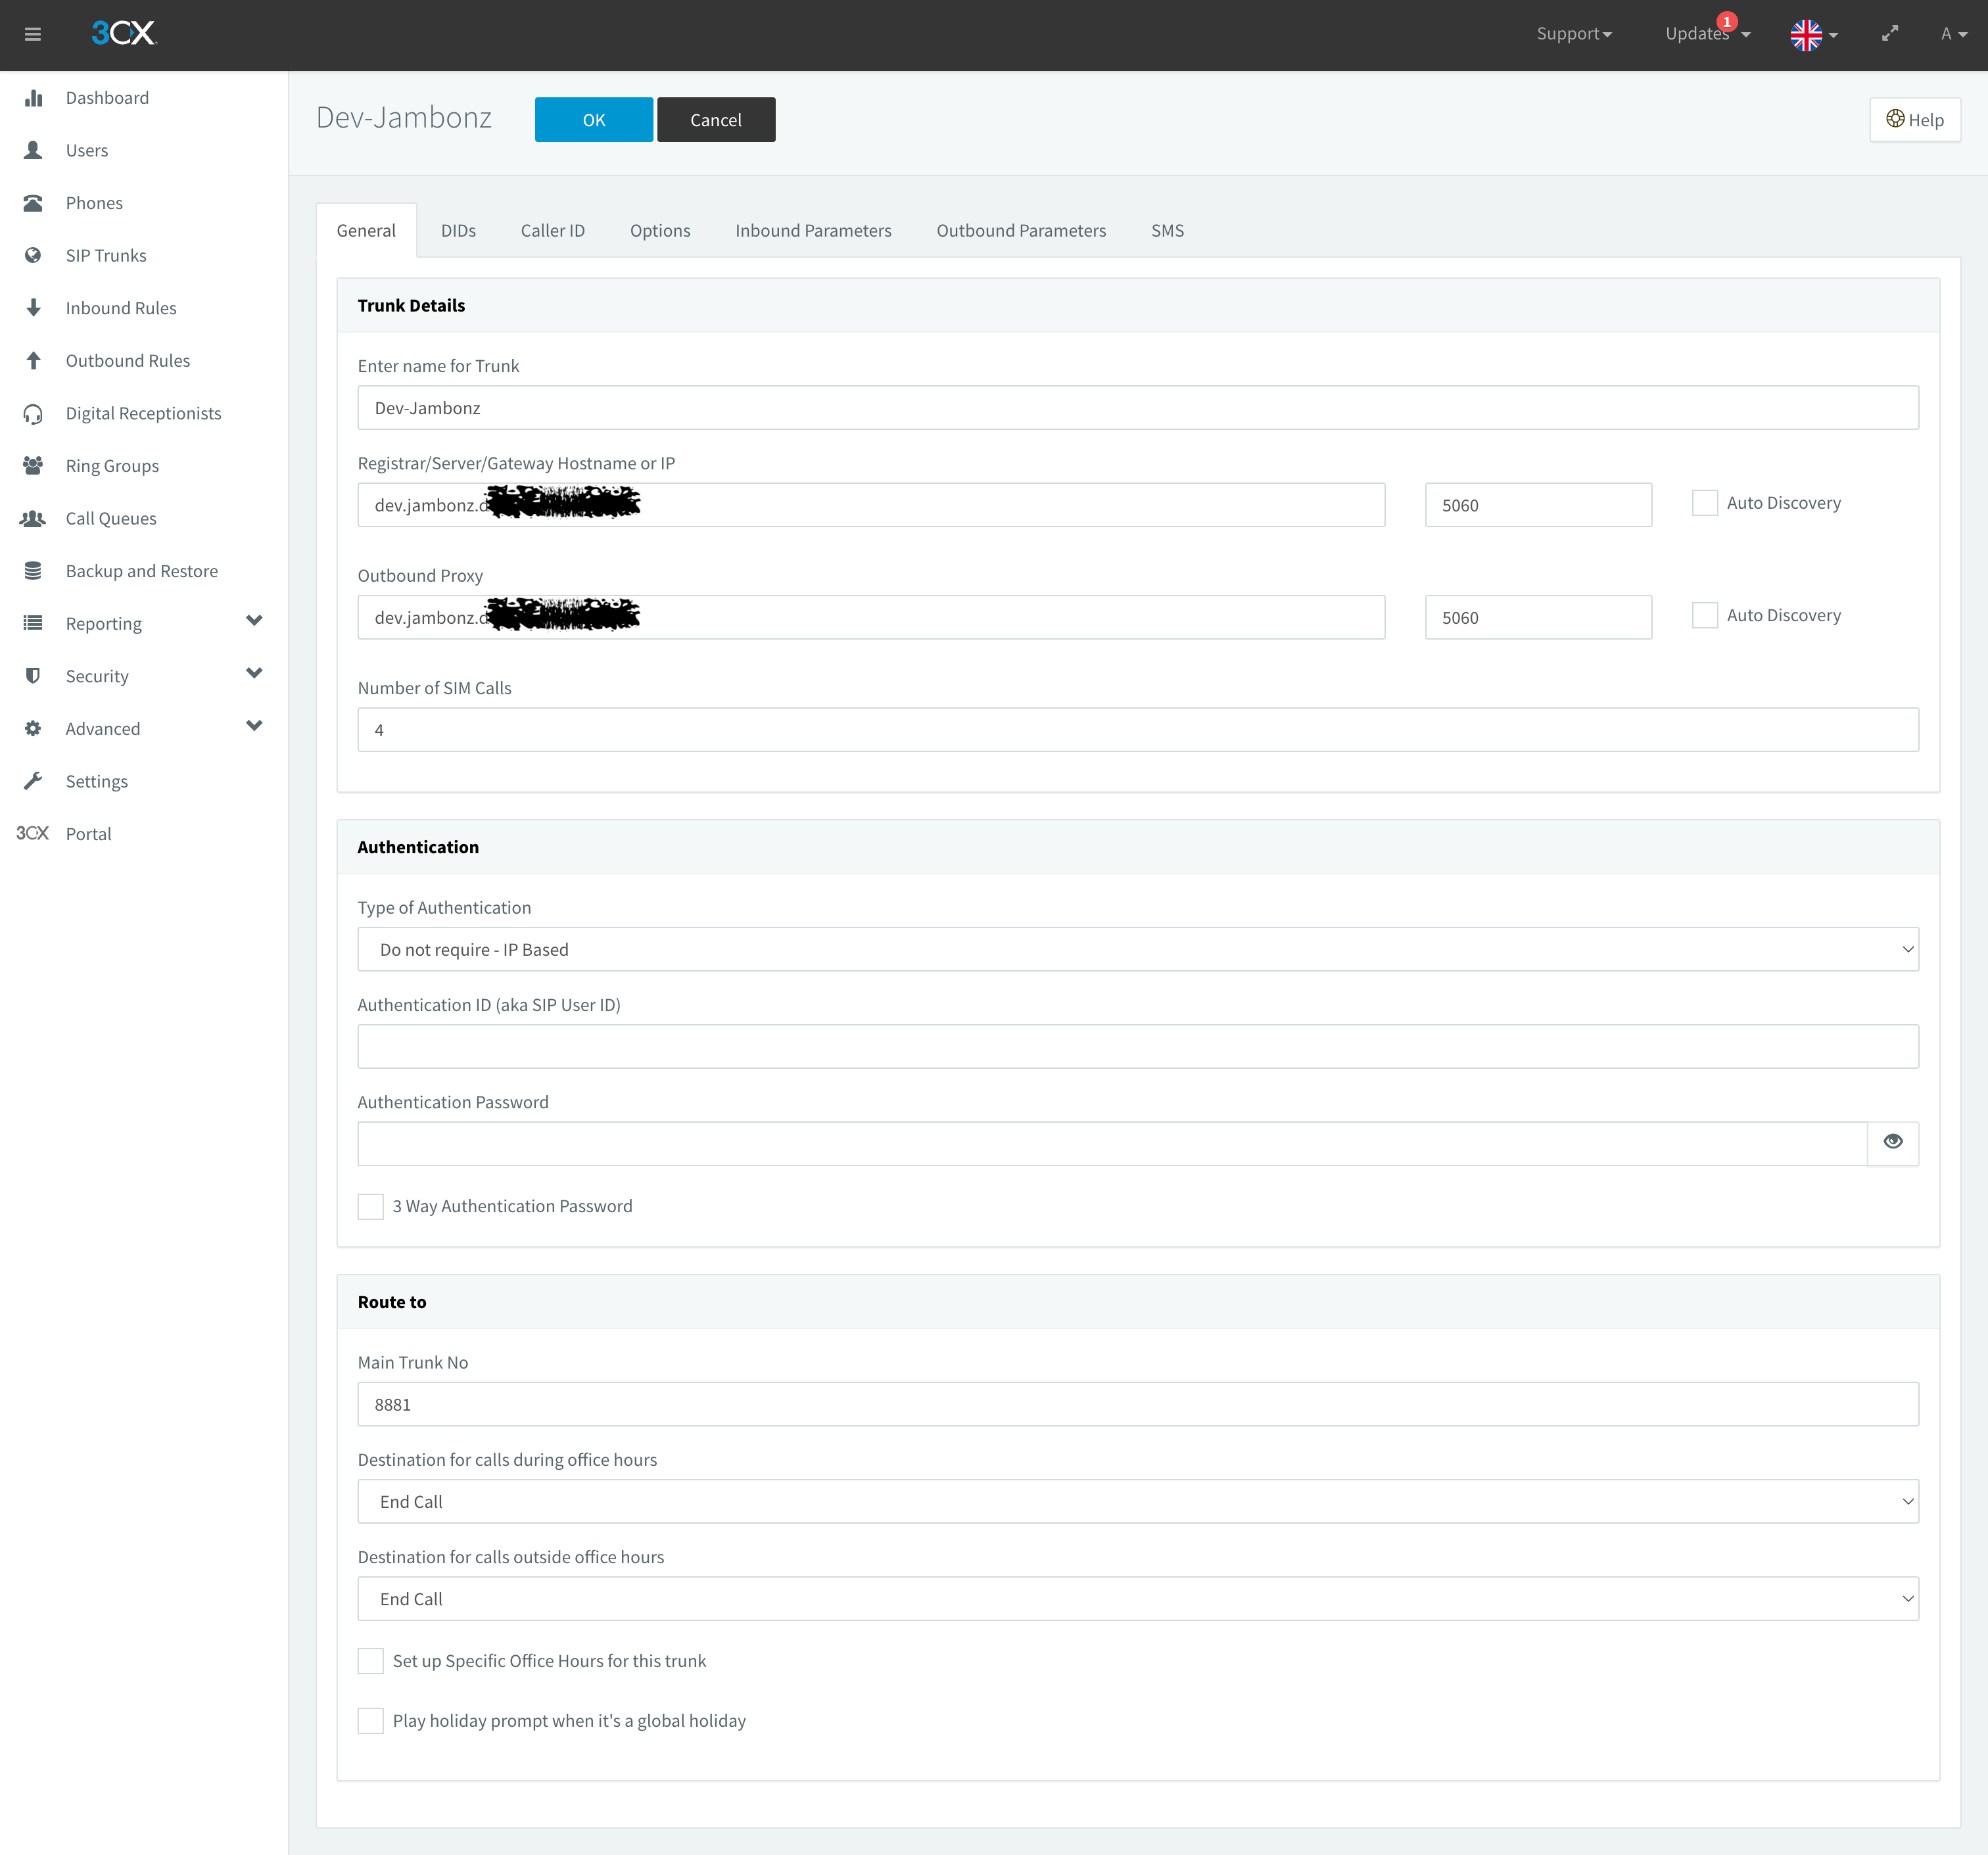Enable Set up Specific Office Hours checkbox

point(371,1661)
